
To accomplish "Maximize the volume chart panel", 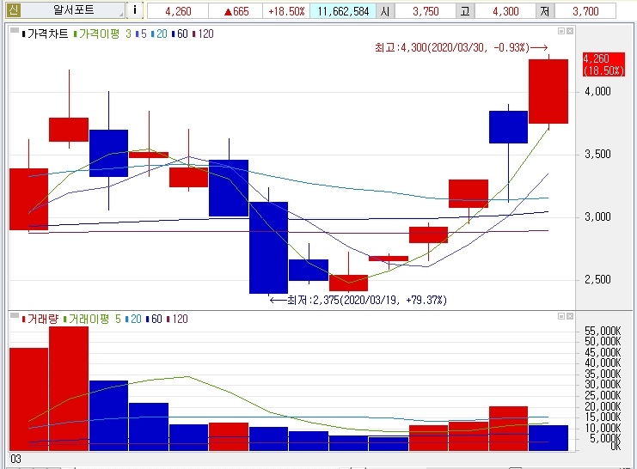I will 561,316.
